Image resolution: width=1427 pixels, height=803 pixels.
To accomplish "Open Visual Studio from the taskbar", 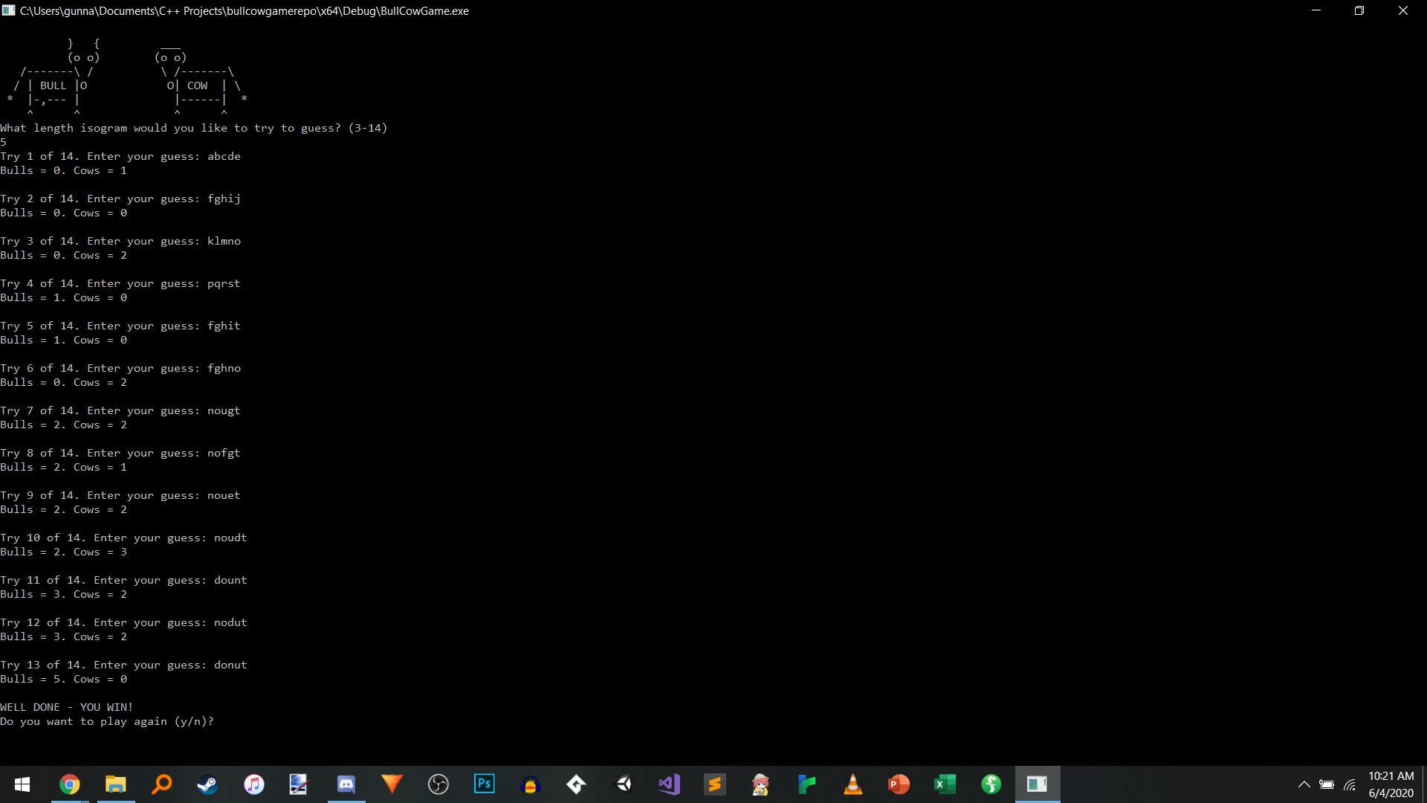I will 669,784.
